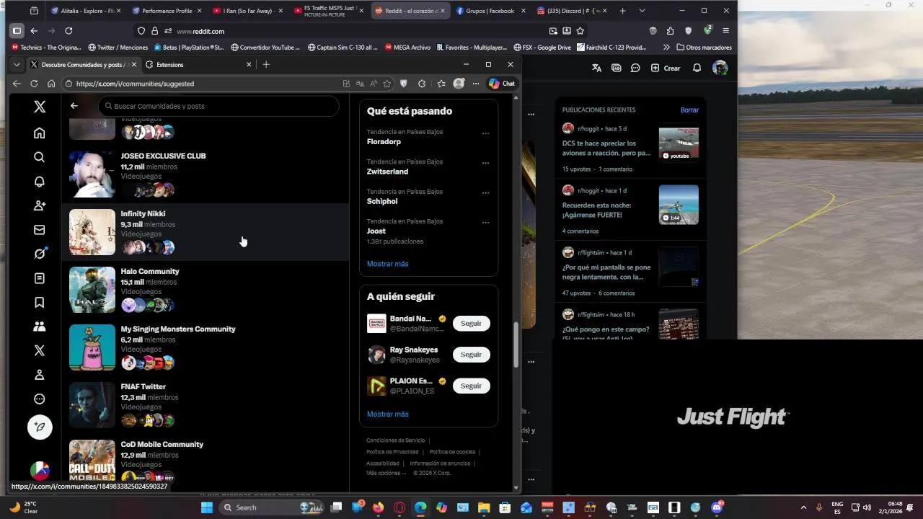Open Communities people icon in X sidebar
The height and width of the screenshot is (519, 923).
click(40, 327)
